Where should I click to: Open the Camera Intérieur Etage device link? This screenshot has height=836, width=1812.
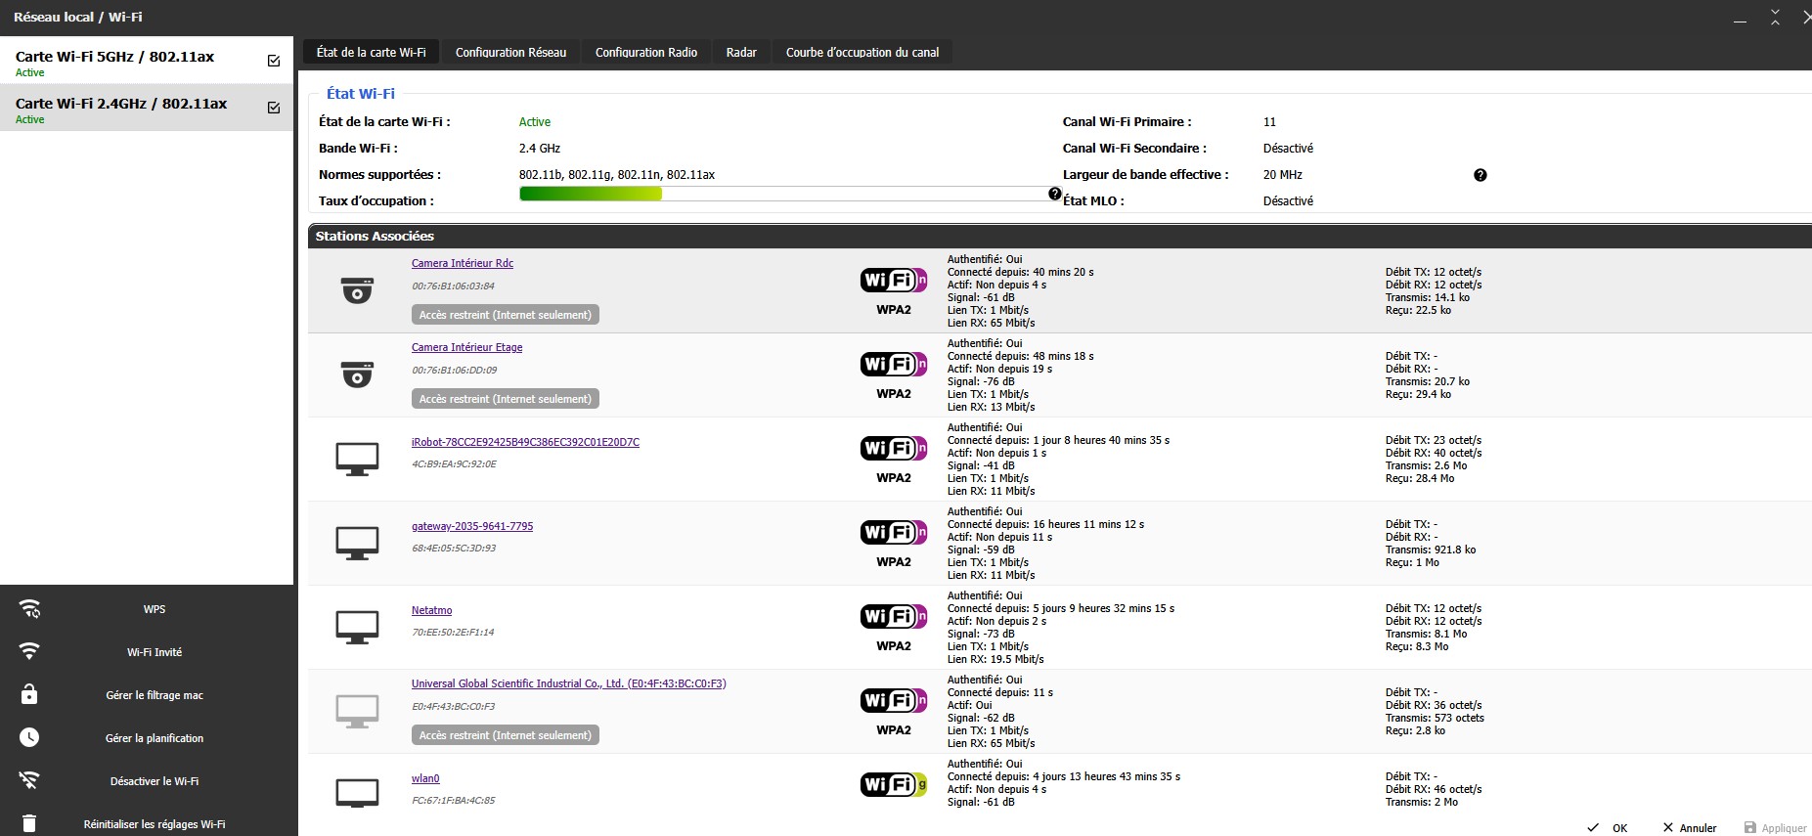pos(466,347)
